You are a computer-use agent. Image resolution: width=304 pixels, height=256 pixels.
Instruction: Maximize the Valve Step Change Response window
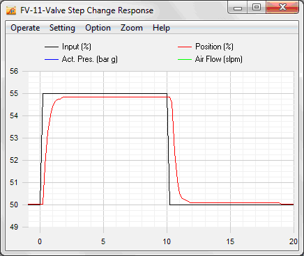pos(256,8)
